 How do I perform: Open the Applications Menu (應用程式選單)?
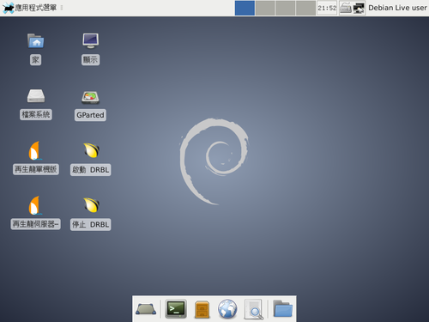[30, 8]
